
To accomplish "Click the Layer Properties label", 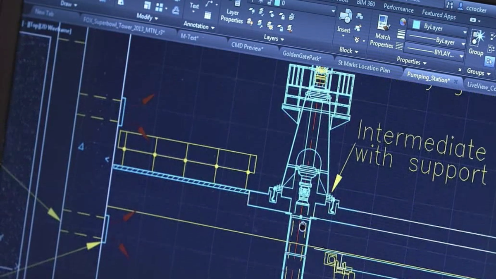I will pyautogui.click(x=232, y=16).
